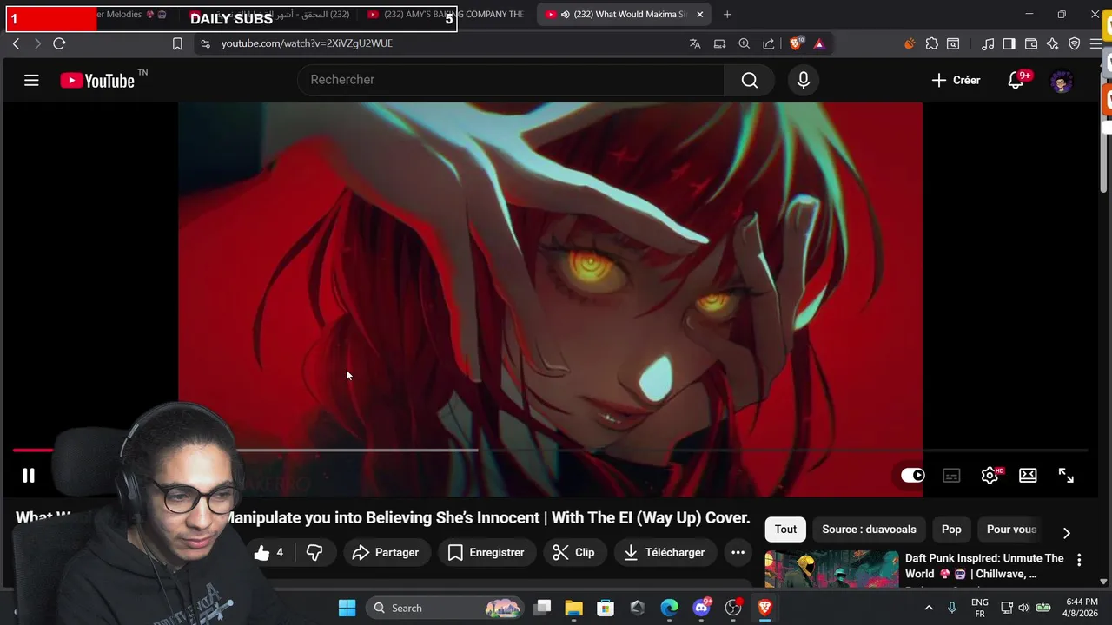Start voice search with the microphone
Viewport: 1112px width, 625px height.
803,80
